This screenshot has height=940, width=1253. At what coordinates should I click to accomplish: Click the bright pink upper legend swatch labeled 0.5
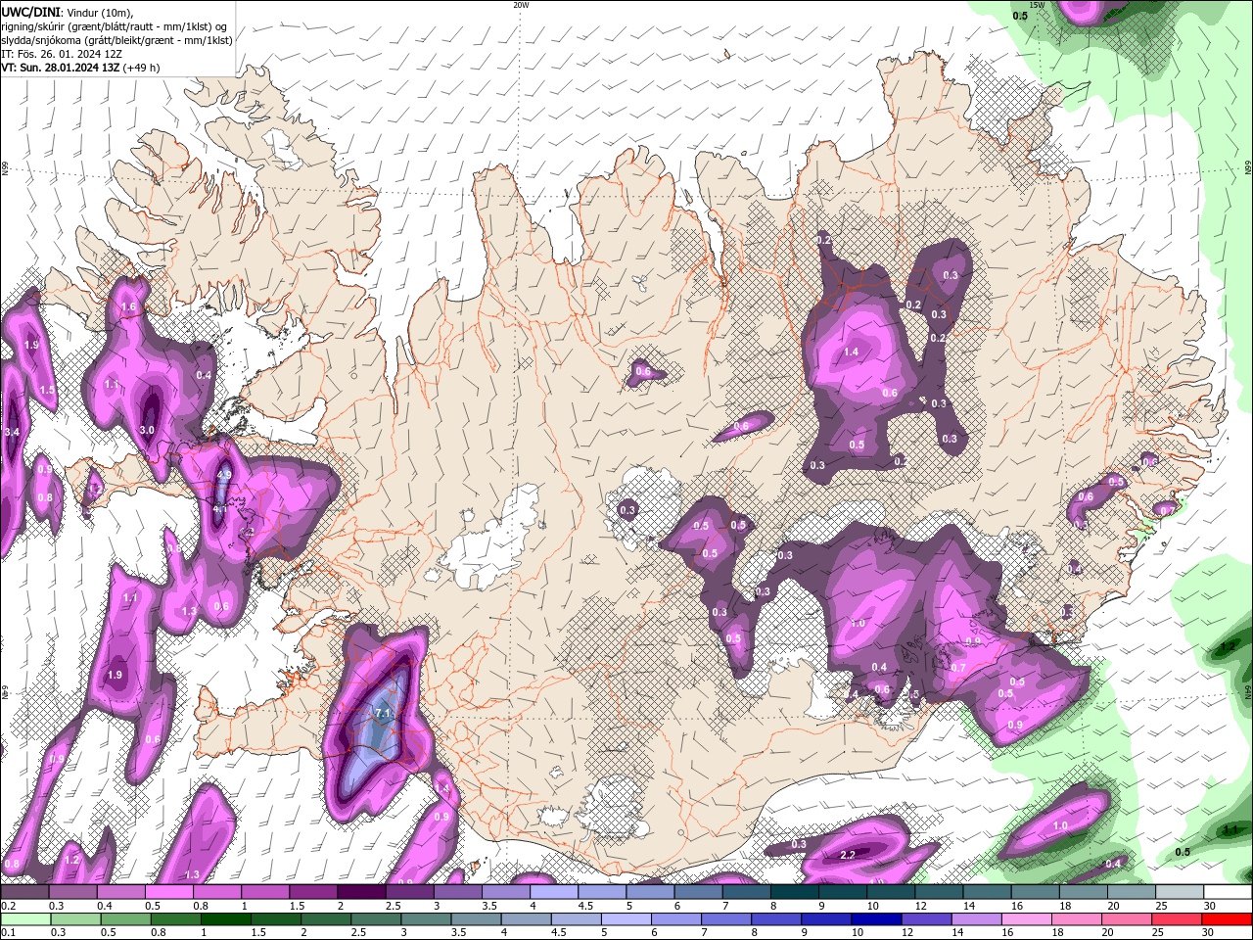click(168, 892)
